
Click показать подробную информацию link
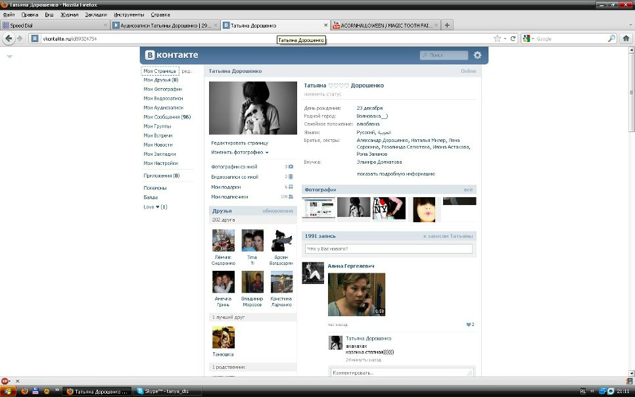396,174
